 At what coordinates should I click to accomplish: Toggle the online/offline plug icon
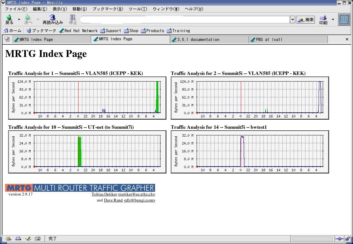pyautogui.click(x=339, y=239)
